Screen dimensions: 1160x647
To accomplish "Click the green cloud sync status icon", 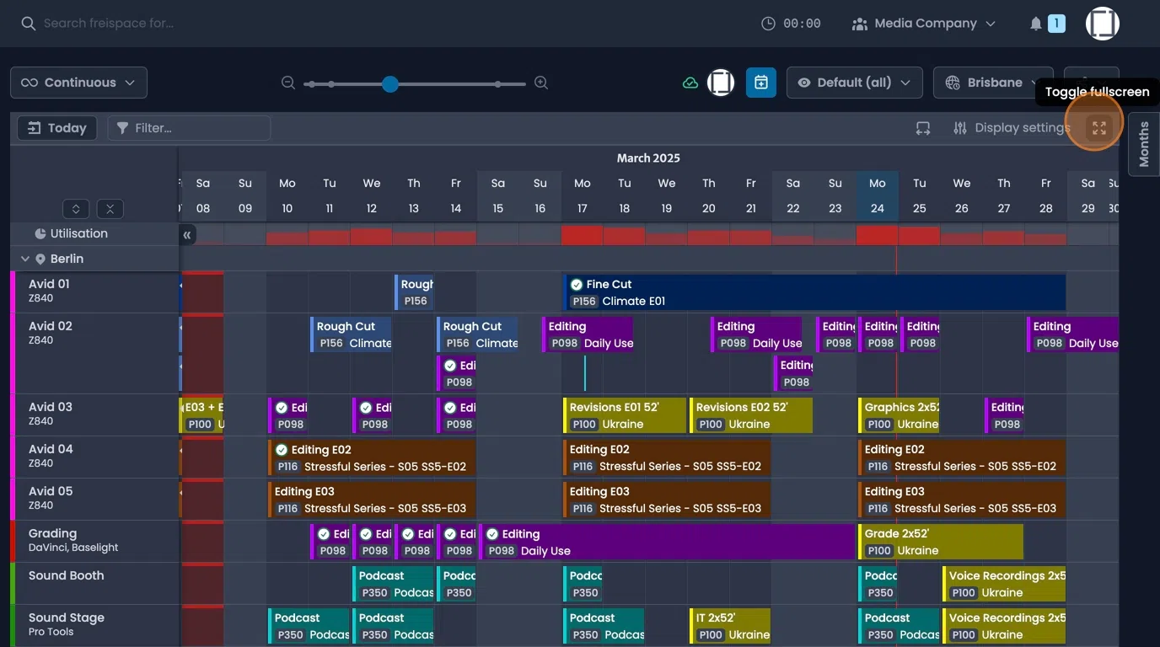I will click(x=690, y=82).
